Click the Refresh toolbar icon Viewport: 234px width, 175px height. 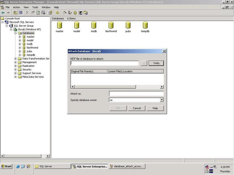click(38, 13)
